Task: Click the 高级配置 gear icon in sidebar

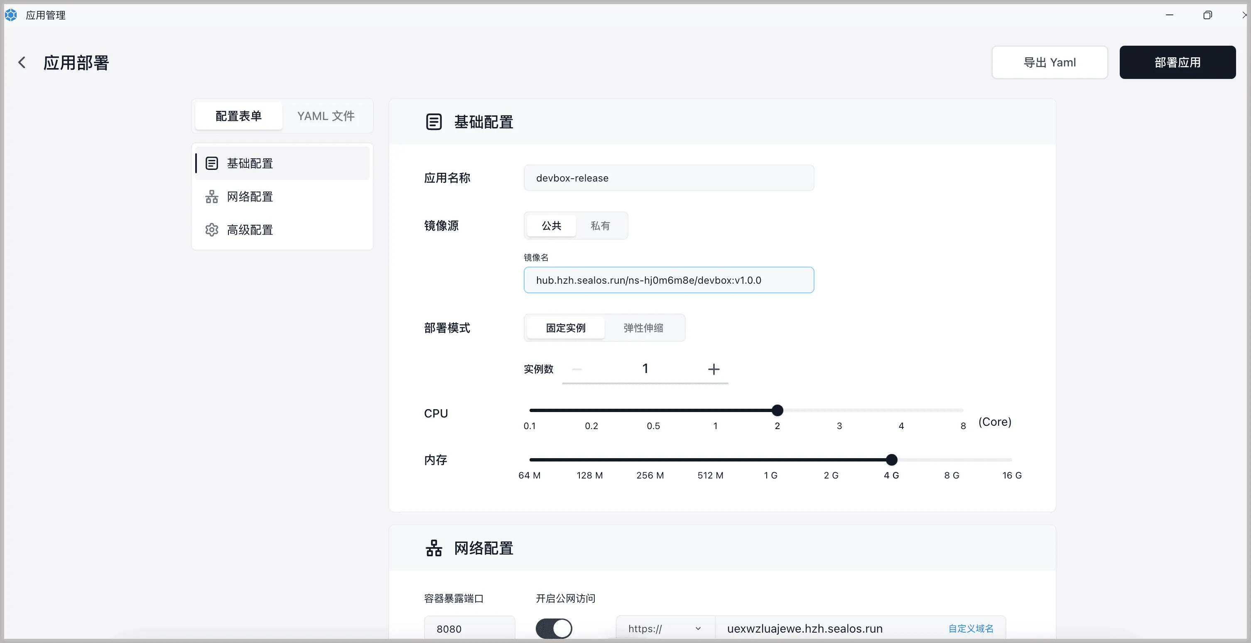Action: click(x=212, y=230)
